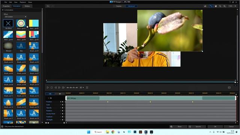Click the redo arrow icon
240x135 pixels.
click(52, 6)
